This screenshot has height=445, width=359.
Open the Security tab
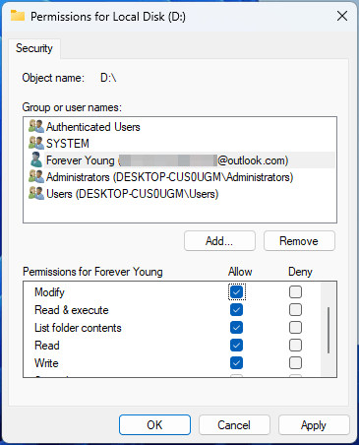(34, 48)
